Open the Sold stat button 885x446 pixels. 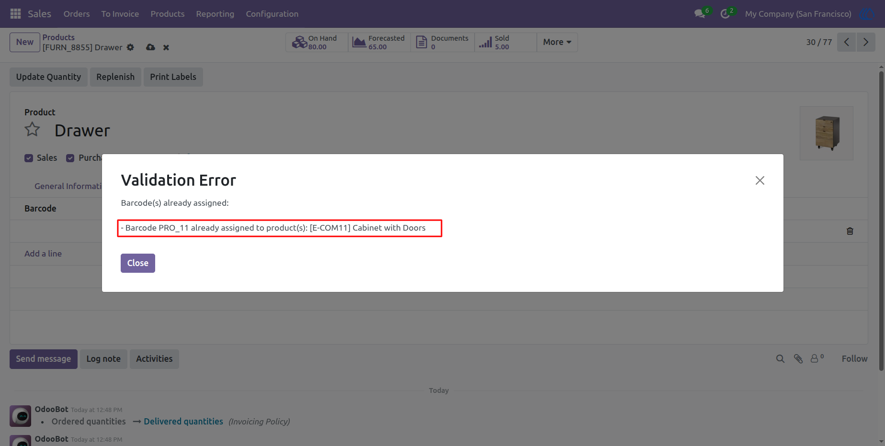tap(505, 42)
